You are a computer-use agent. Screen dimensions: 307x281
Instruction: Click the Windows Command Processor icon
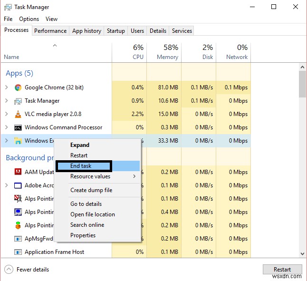(18, 127)
